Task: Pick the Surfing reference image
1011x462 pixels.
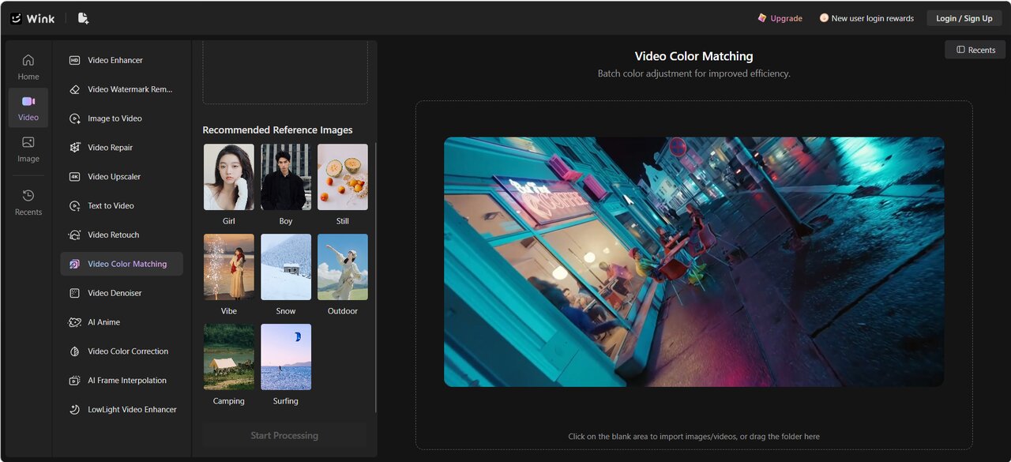Action: 286,357
